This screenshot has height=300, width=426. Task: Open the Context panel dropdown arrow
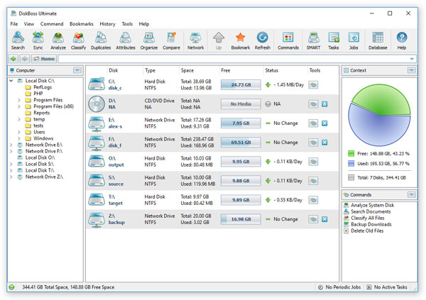411,70
